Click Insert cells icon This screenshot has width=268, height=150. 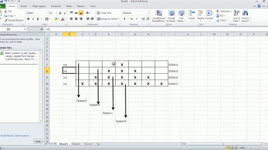pyautogui.click(x=192, y=13)
